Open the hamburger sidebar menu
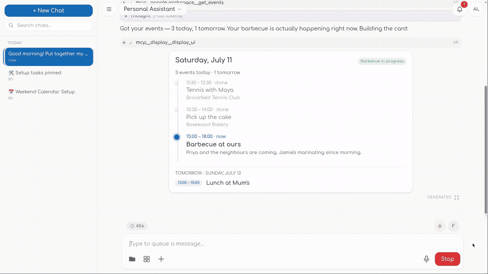The width and height of the screenshot is (488, 274). pos(109,9)
